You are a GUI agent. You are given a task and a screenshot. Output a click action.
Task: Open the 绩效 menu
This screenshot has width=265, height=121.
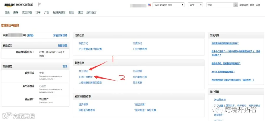click(80, 12)
